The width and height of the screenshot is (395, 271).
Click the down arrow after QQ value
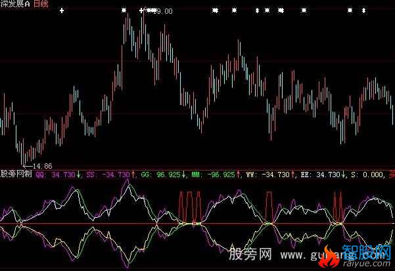pos(79,175)
